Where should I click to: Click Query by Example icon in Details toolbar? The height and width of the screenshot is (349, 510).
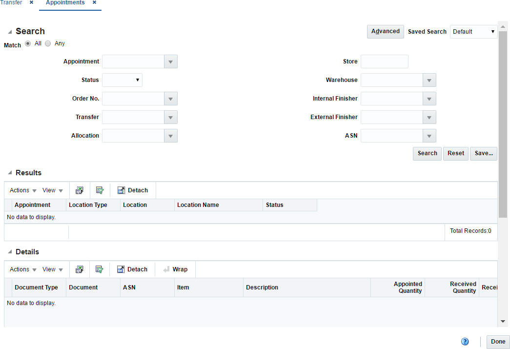click(99, 269)
